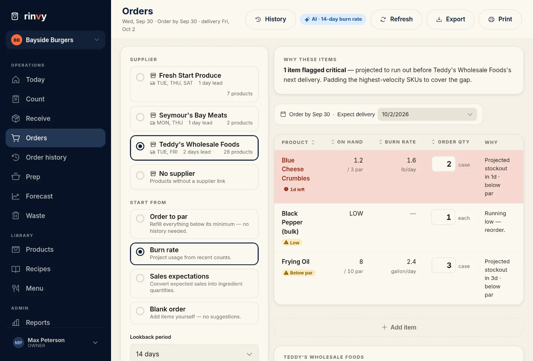The width and height of the screenshot is (533, 361).
Task: Select the Seymour's Bay Meats radio button
Action: point(140,117)
